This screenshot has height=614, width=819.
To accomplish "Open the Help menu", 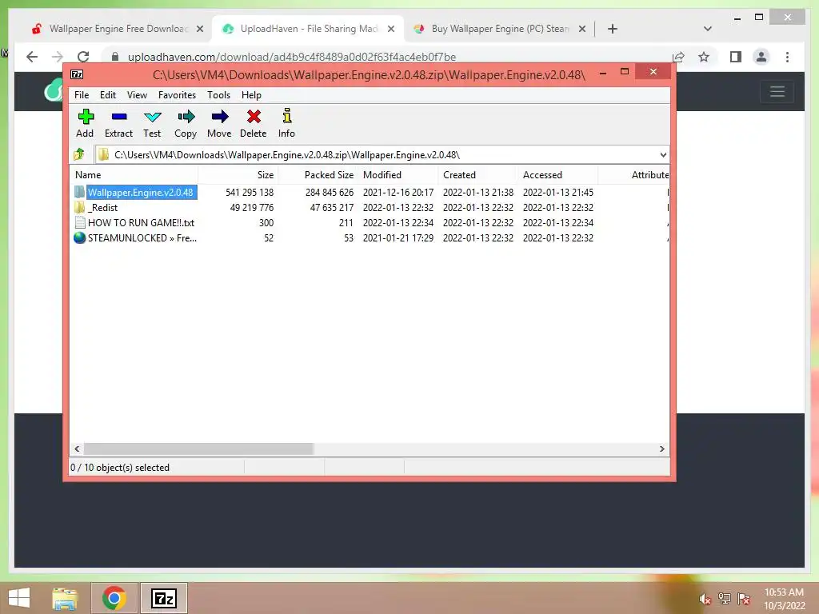I will [251, 95].
